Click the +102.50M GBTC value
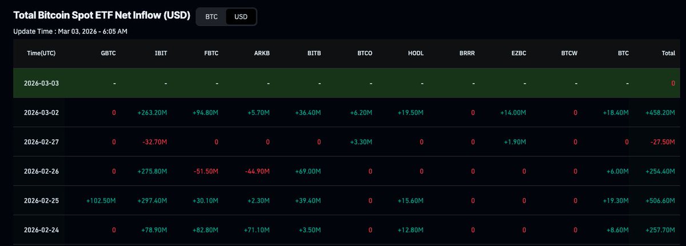The width and height of the screenshot is (686, 246). (101, 201)
